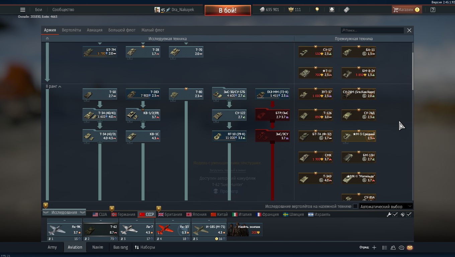Open the squad list icon
Viewport: 455px width, 257px height.
coord(384,248)
